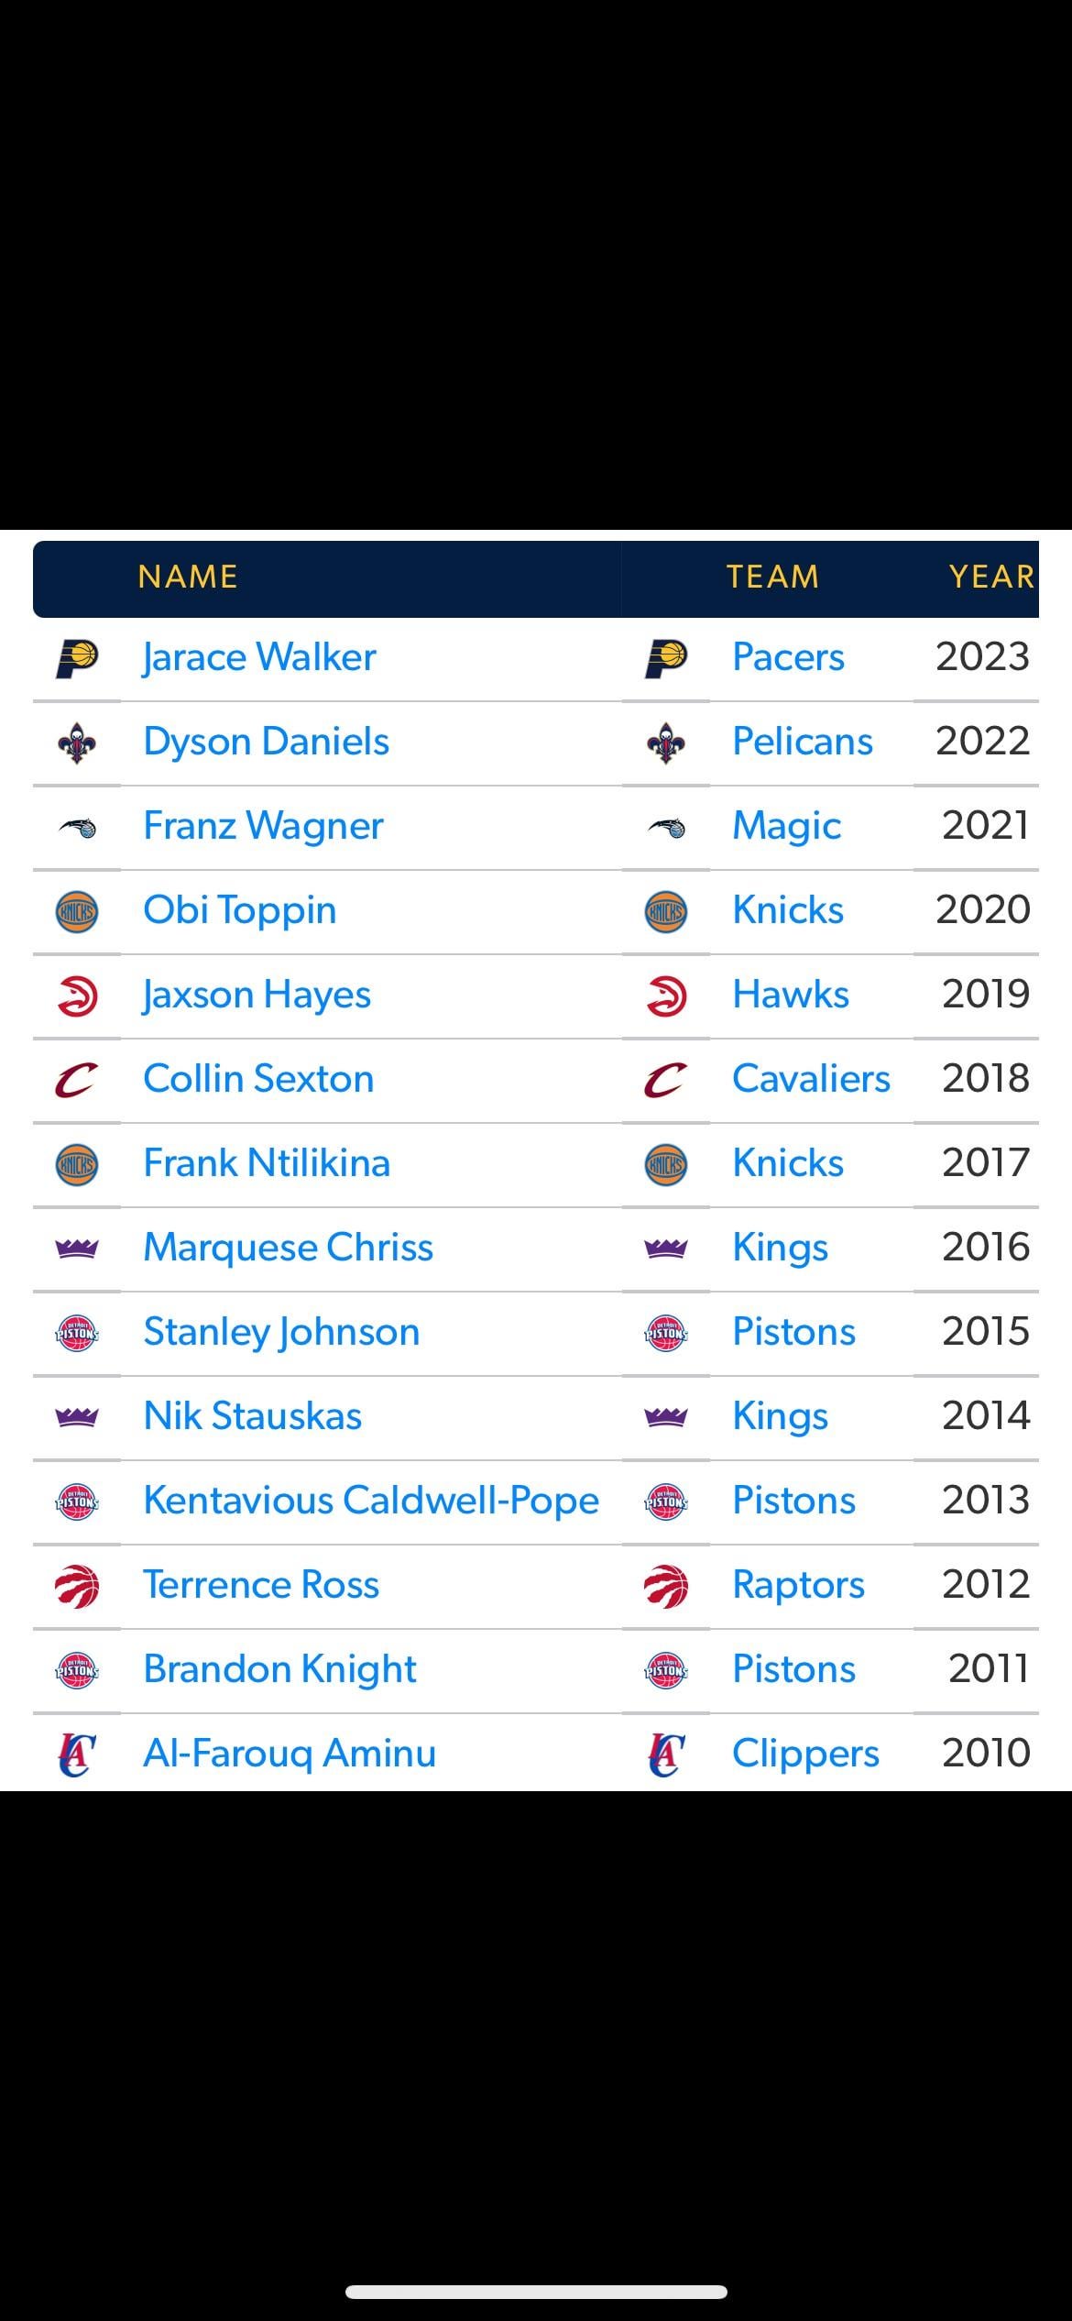Tap the Pistons logo beside Stanley Johnson

point(77,1333)
